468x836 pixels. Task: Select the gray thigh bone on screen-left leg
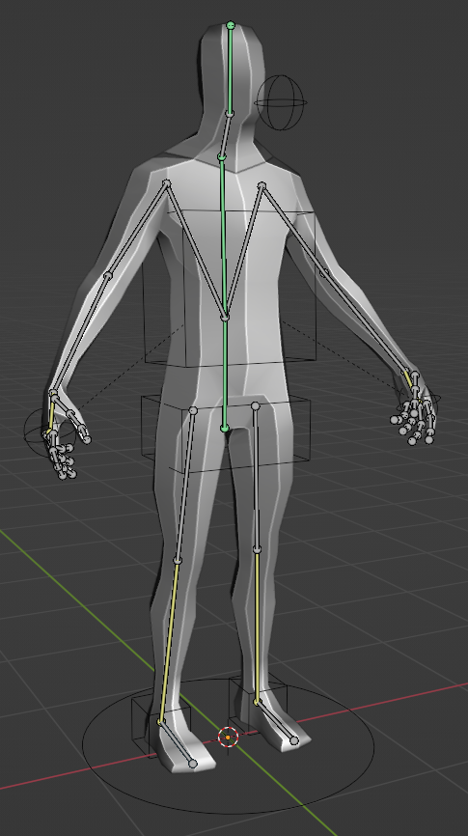coord(185,486)
